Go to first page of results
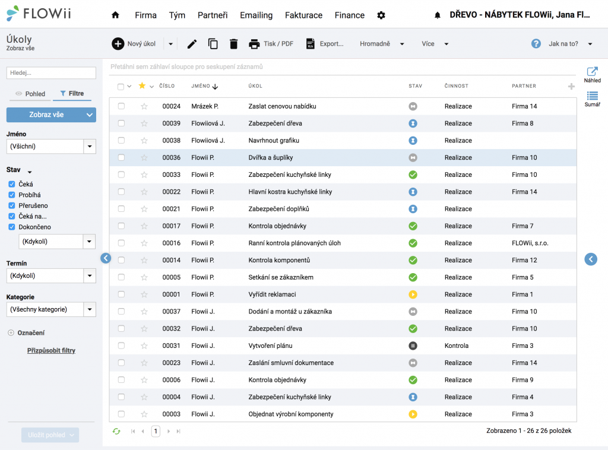 coord(132,432)
